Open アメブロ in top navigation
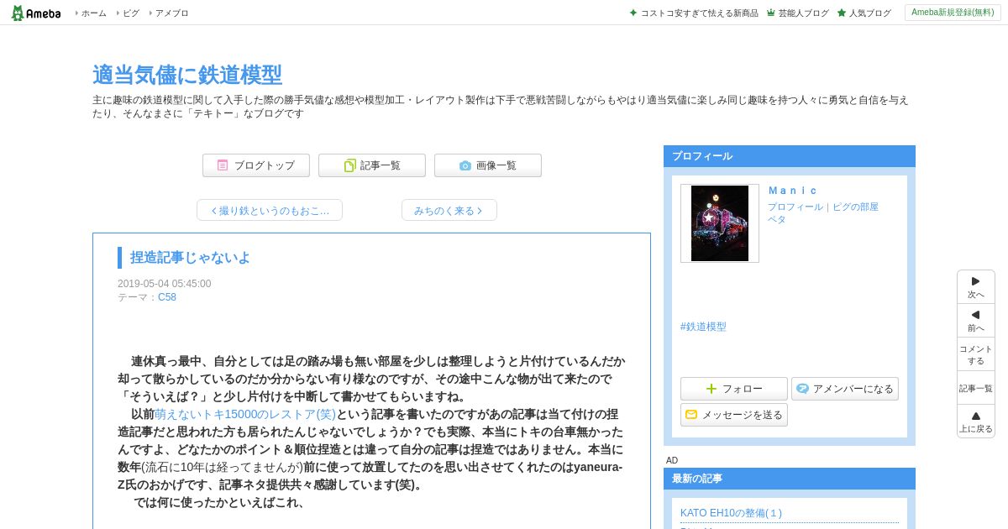 coord(171,13)
